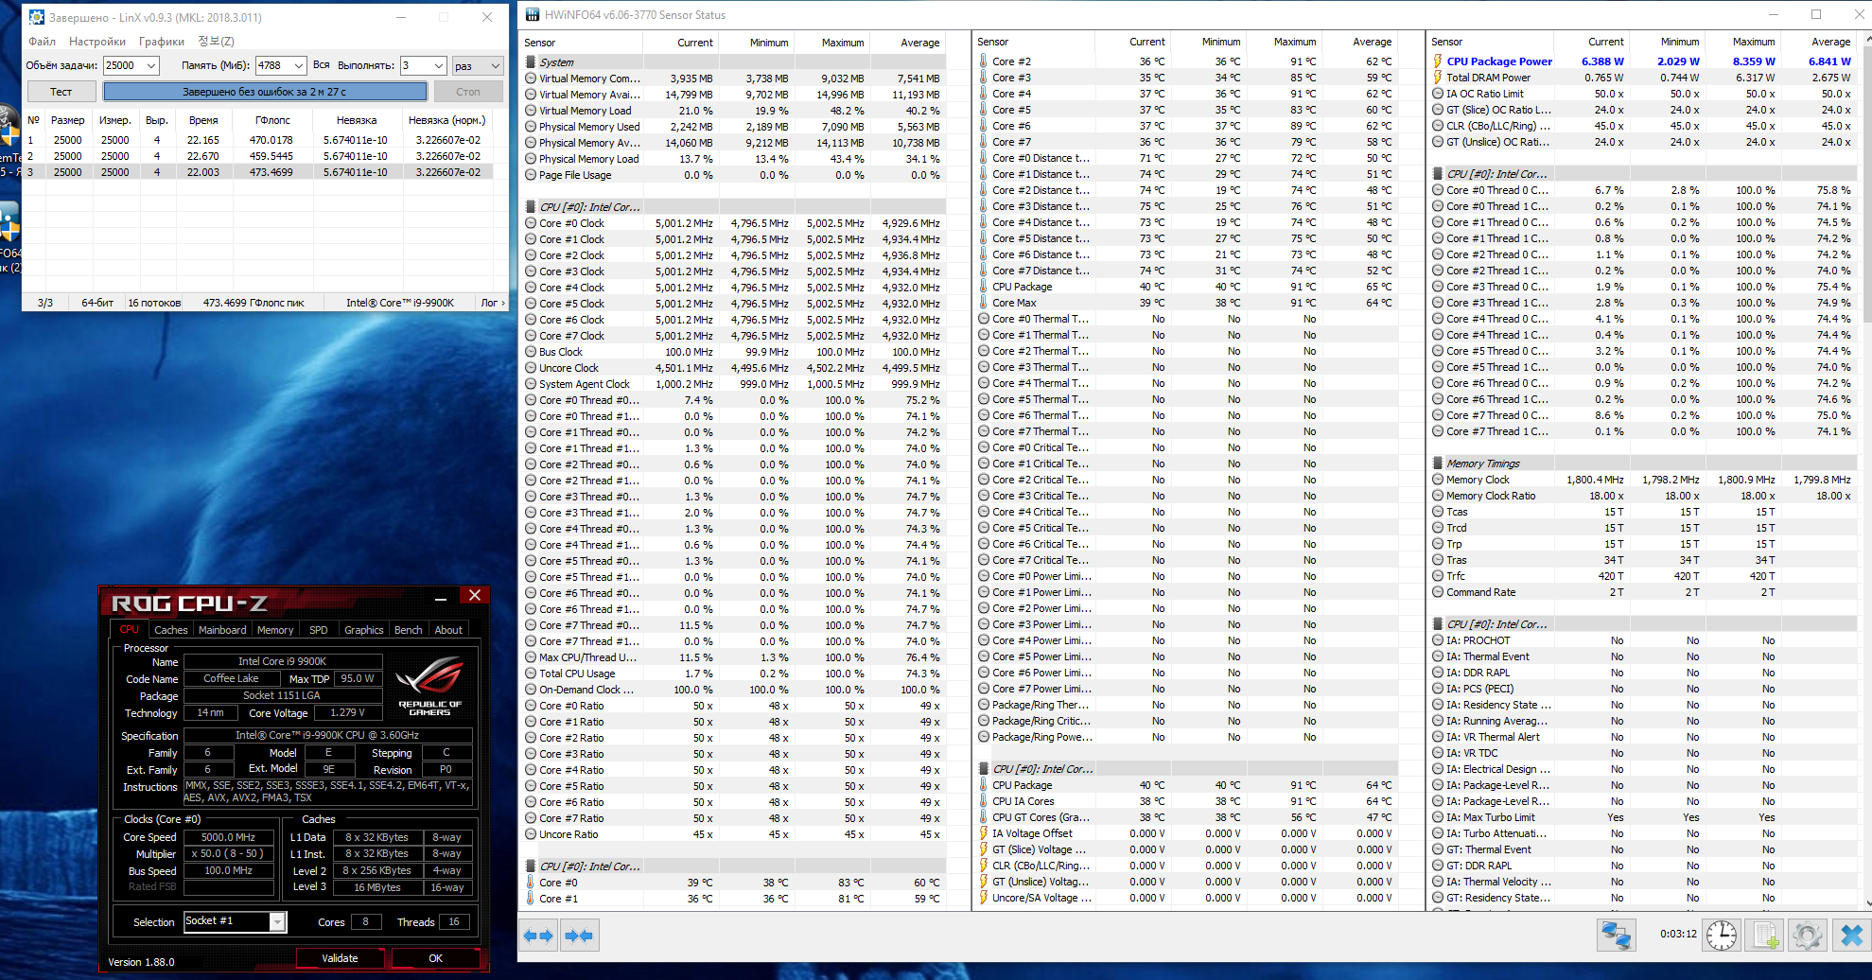Collapse the Memory Timings sensor group
Viewport: 1872px width, 980px height.
(x=1438, y=464)
